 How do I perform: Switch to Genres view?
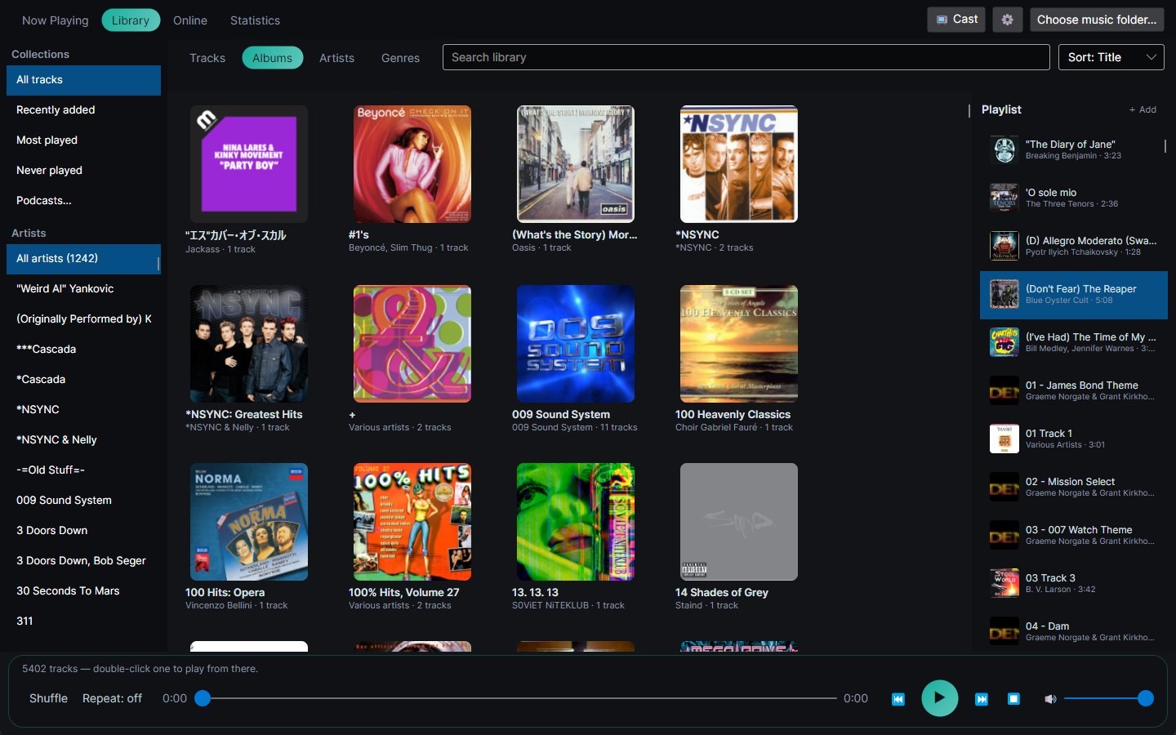tap(400, 58)
